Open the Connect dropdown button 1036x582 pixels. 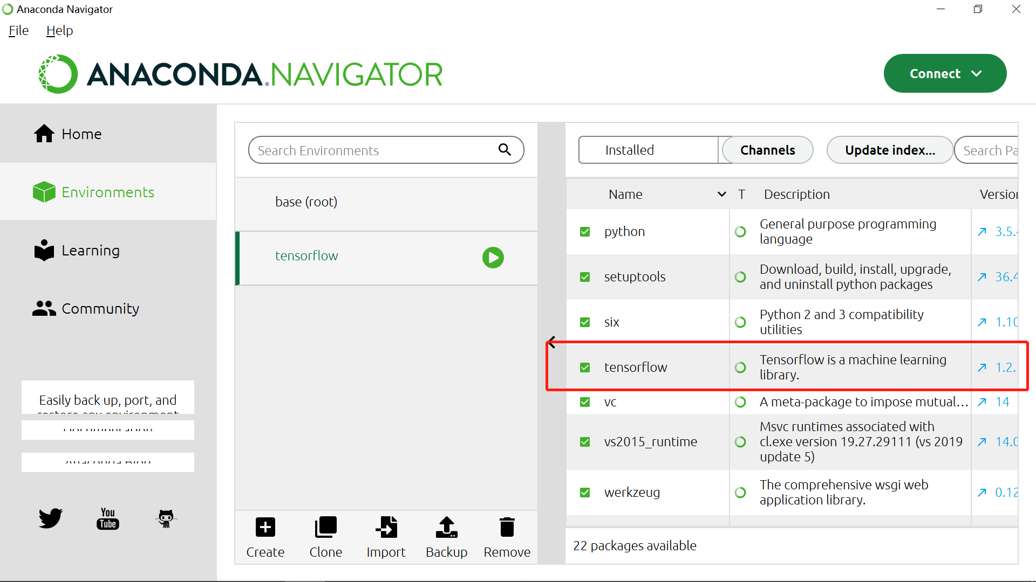coord(945,73)
